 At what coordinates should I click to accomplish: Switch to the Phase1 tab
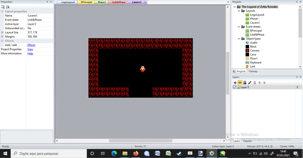coord(102,2)
